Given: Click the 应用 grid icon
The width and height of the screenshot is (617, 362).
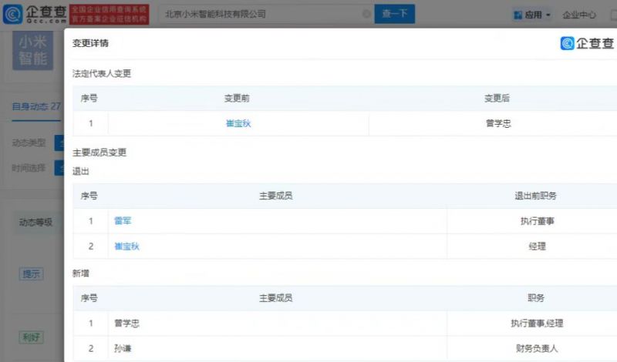Looking at the screenshot, I should (518, 15).
